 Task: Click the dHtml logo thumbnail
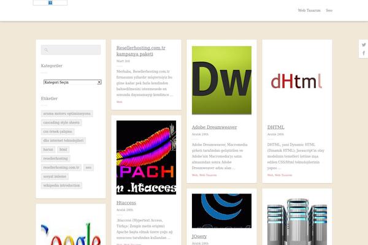(297, 81)
